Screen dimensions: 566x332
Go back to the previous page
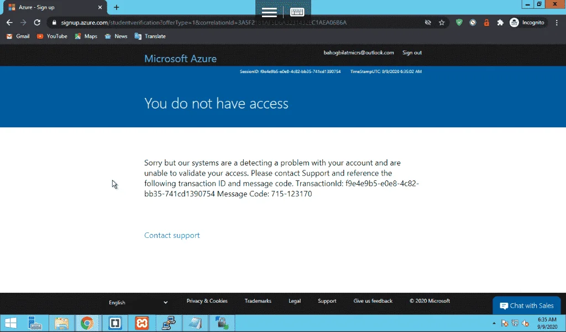coord(9,22)
